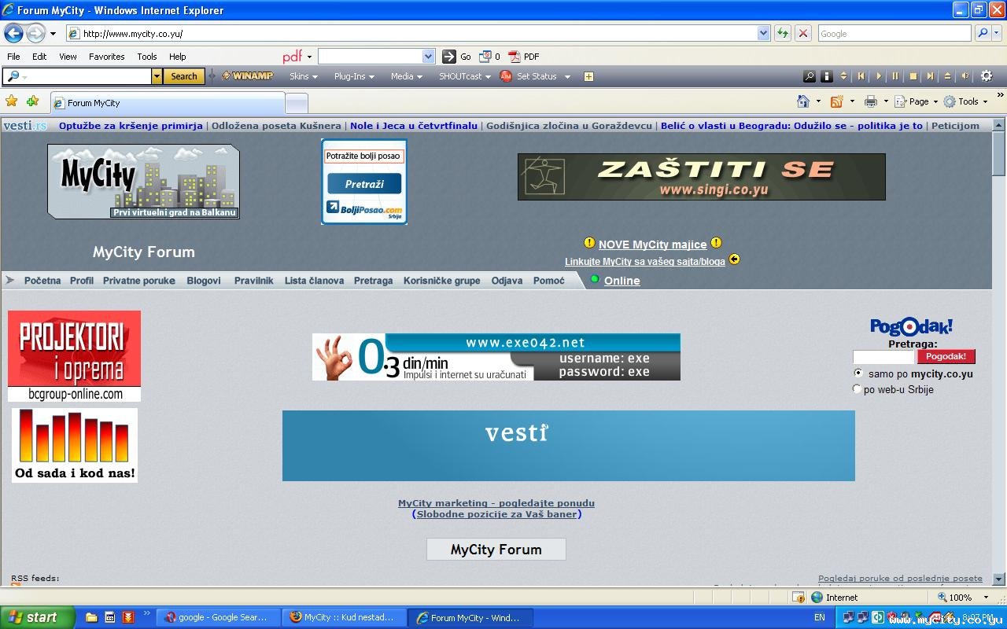Screen dimensions: 1007x629
Task: Click the popup blocker counter icon
Action: tap(489, 57)
